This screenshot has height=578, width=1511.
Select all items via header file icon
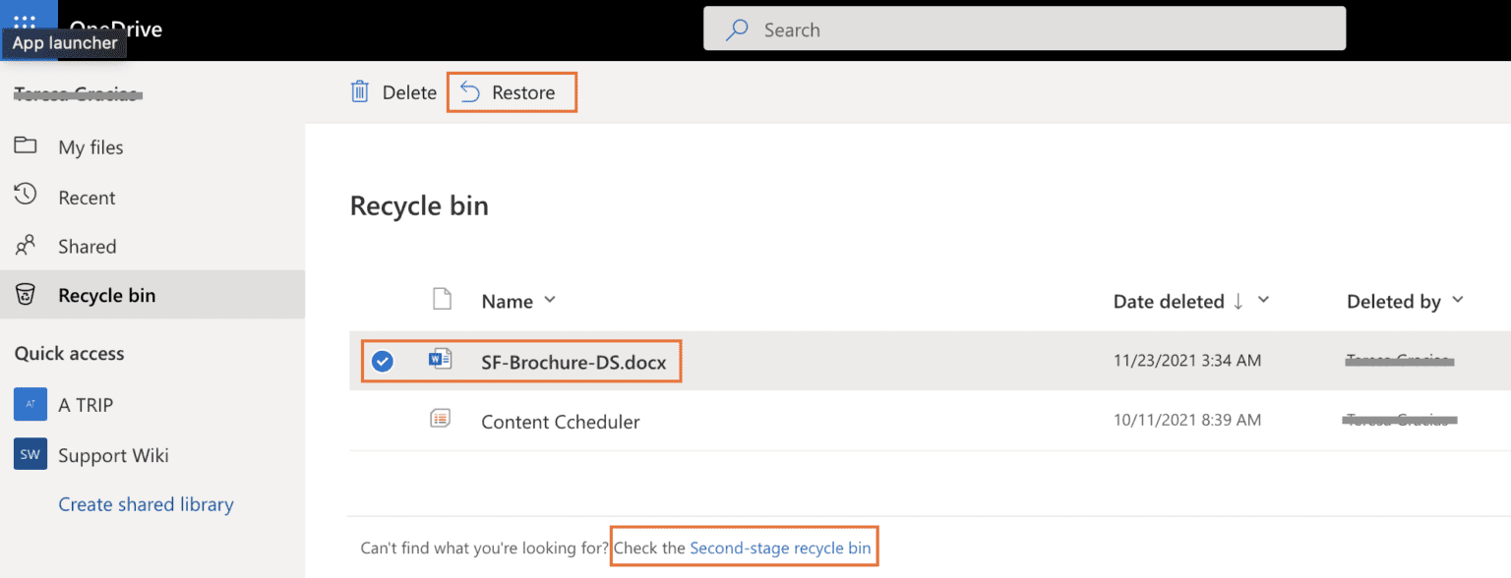[x=442, y=300]
